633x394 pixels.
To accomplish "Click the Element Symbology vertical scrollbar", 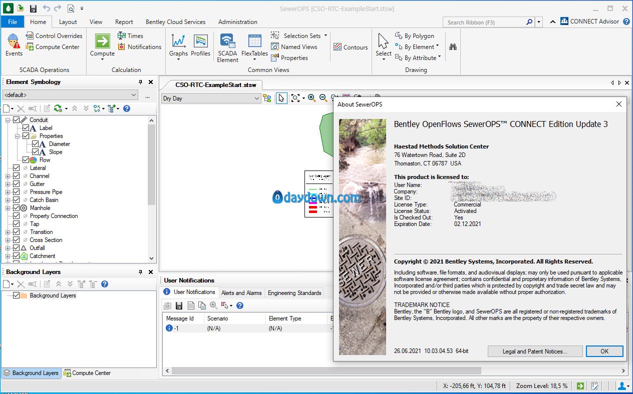I will pos(152,165).
